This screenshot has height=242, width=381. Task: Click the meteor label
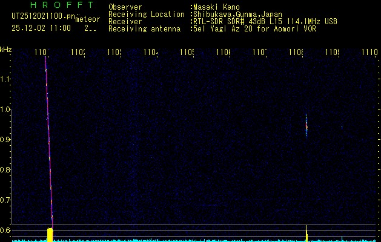tap(88, 19)
